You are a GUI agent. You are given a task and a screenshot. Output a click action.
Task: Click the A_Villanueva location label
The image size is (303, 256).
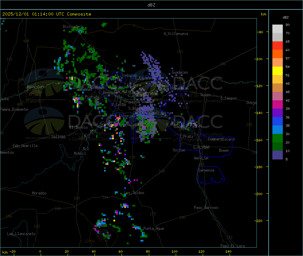pos(176,34)
